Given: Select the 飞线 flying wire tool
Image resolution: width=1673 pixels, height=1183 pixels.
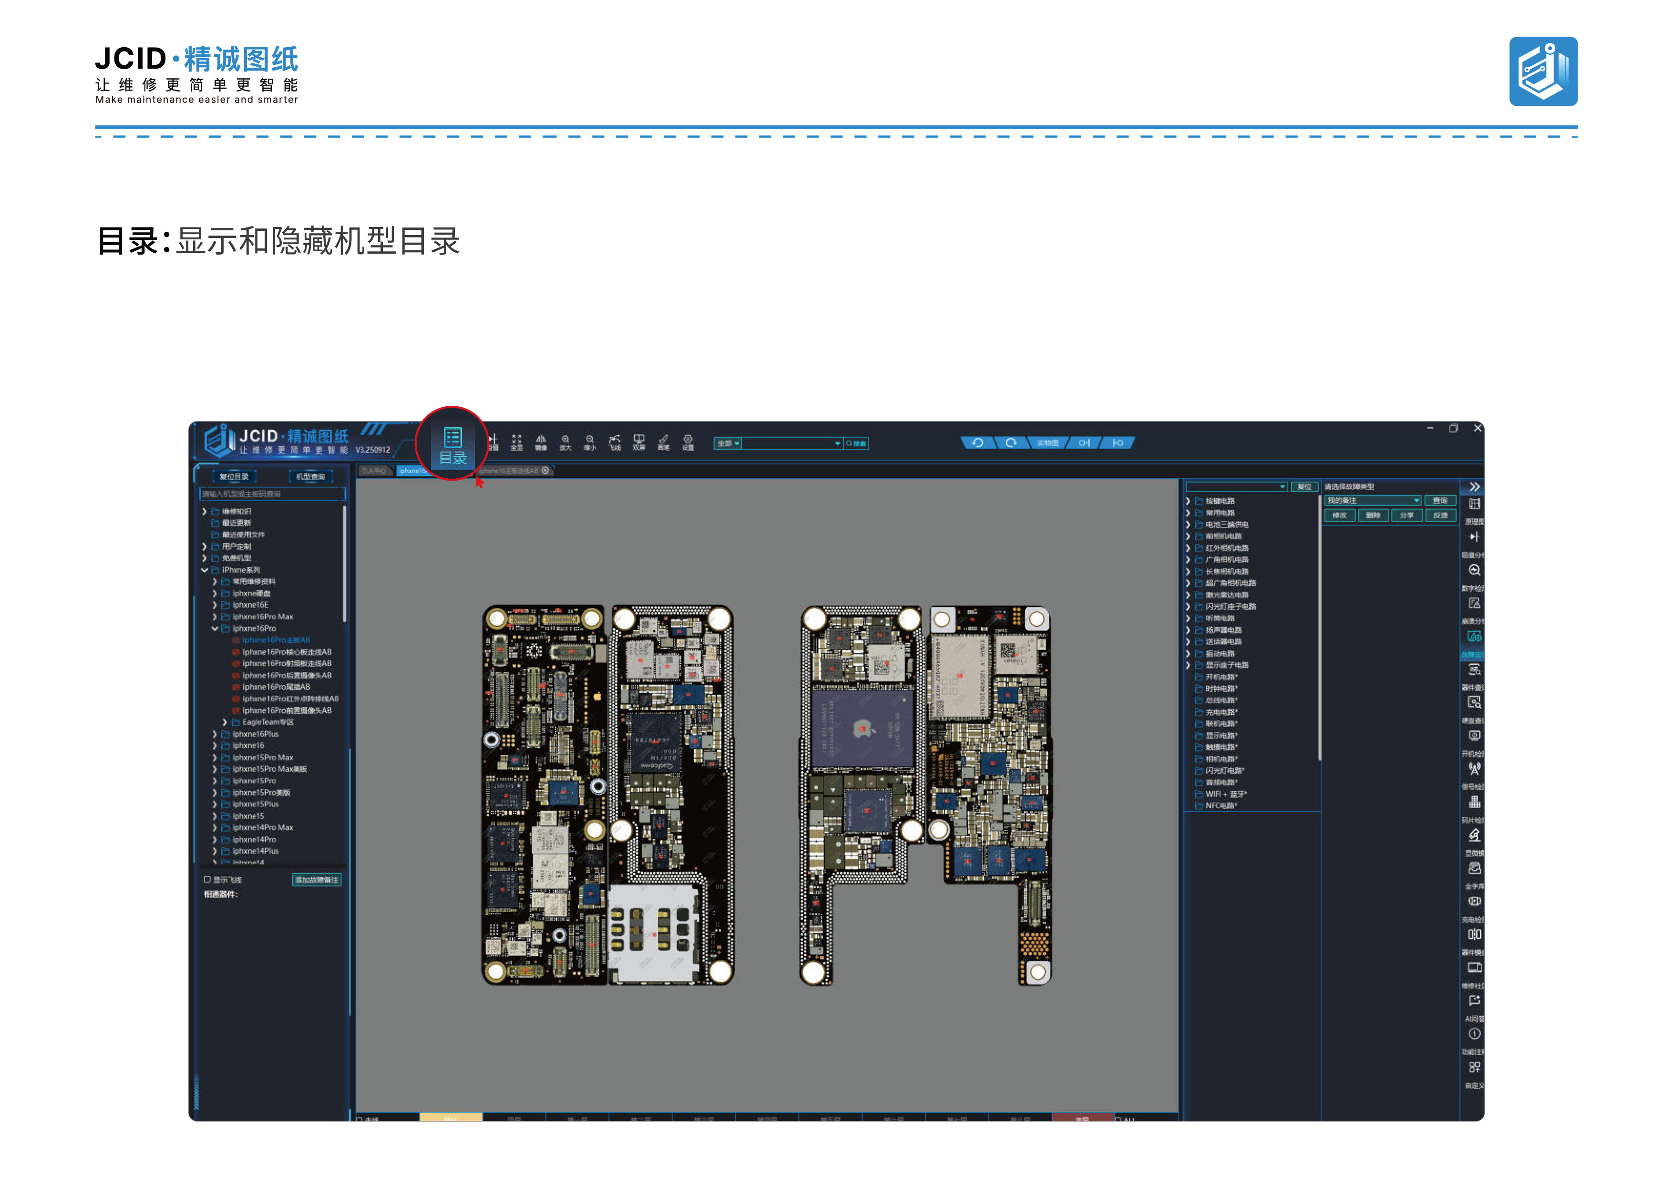Looking at the screenshot, I should pos(614,442).
